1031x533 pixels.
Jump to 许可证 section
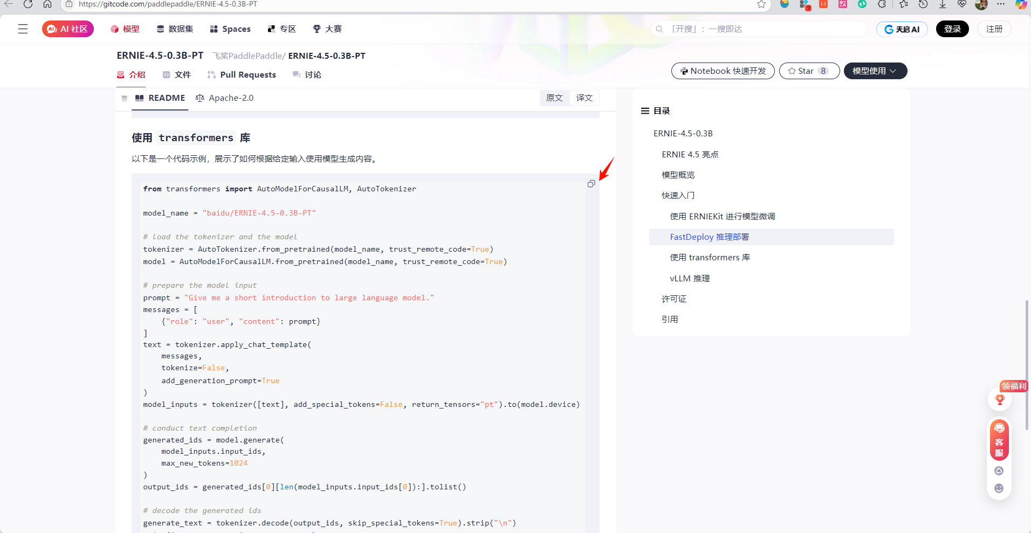point(674,299)
